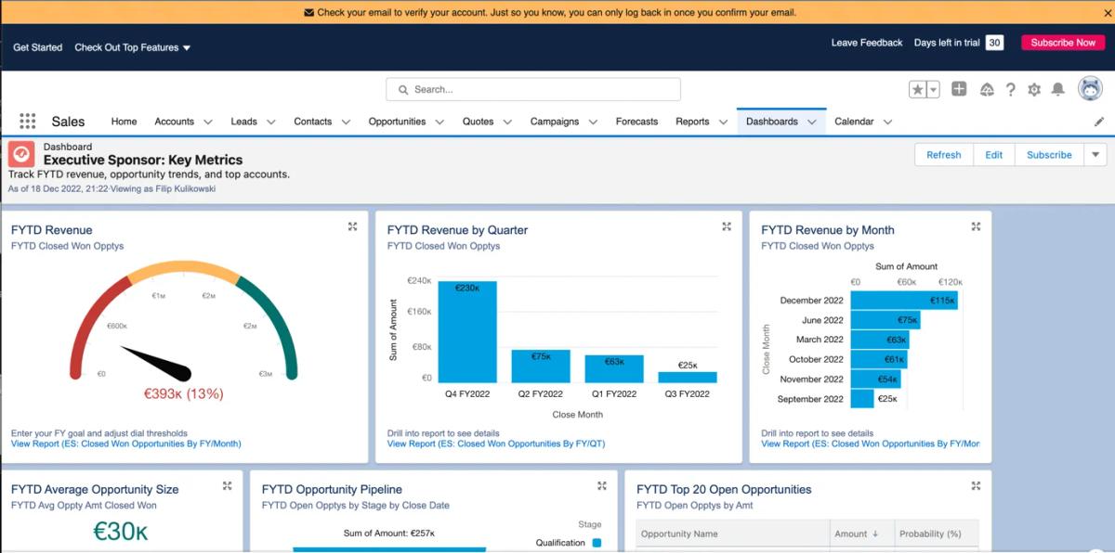This screenshot has height=553, width=1115.
Task: Focus the Search input field
Action: 533,90
